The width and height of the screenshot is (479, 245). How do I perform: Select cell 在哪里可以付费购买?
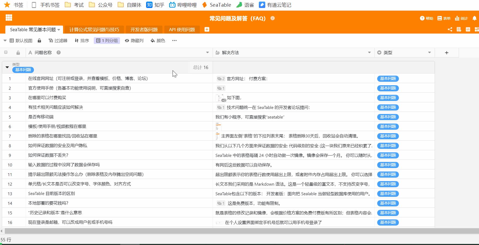tap(119, 98)
